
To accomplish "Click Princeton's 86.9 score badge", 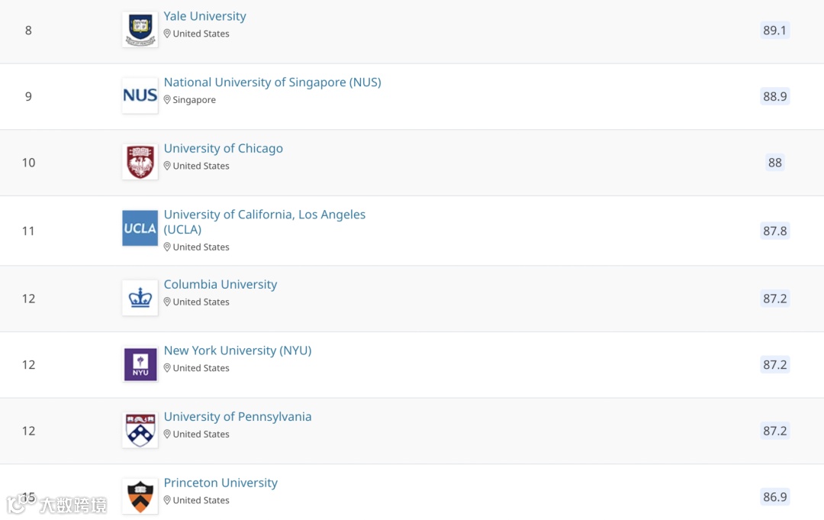I will point(774,497).
